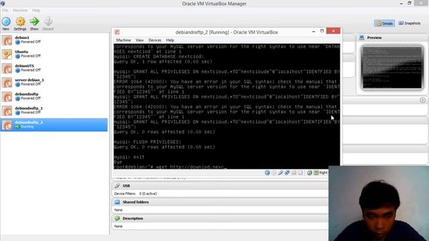Open Help menu in the VM window
Viewport: 429px width, 241px height.
tap(170, 40)
